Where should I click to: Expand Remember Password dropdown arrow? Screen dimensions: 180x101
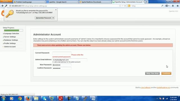point(53,18)
